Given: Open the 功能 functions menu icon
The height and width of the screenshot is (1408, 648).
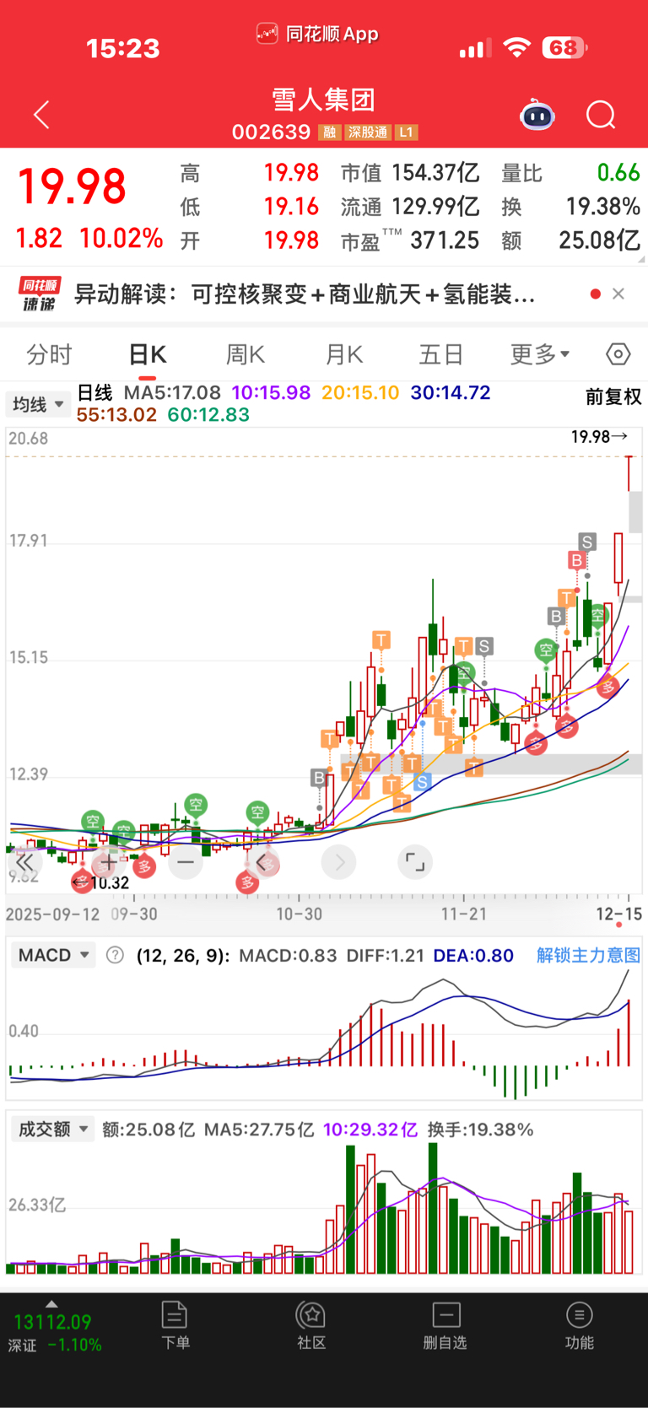Looking at the screenshot, I should point(579,1325).
